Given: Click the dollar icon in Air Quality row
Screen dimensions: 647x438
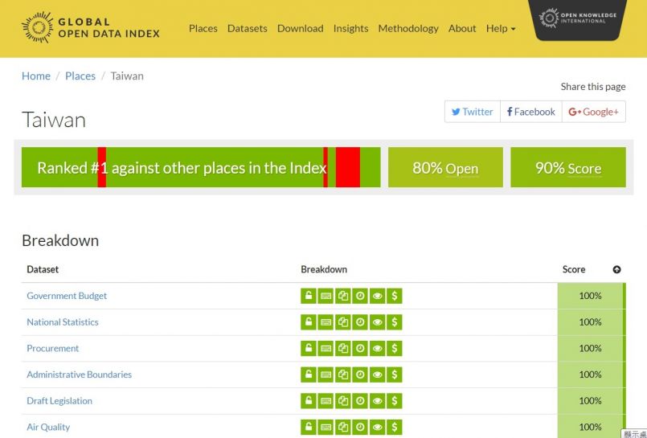Looking at the screenshot, I should pyautogui.click(x=394, y=427).
